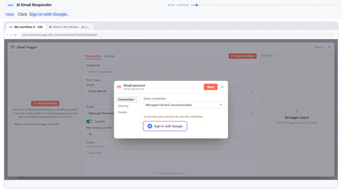Expand the Select Credential dropdown
Screen dimensions: 342x192
coord(171,72)
